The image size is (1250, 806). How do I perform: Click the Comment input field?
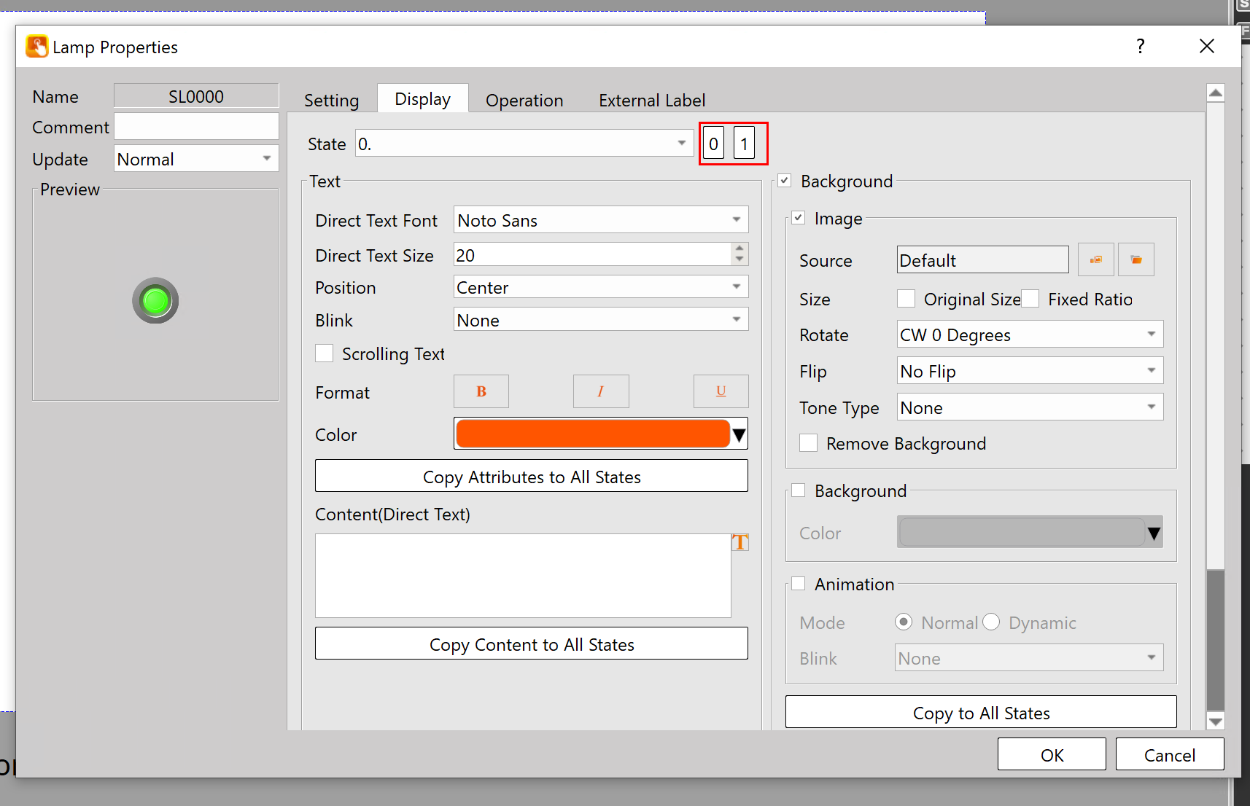[x=196, y=127]
